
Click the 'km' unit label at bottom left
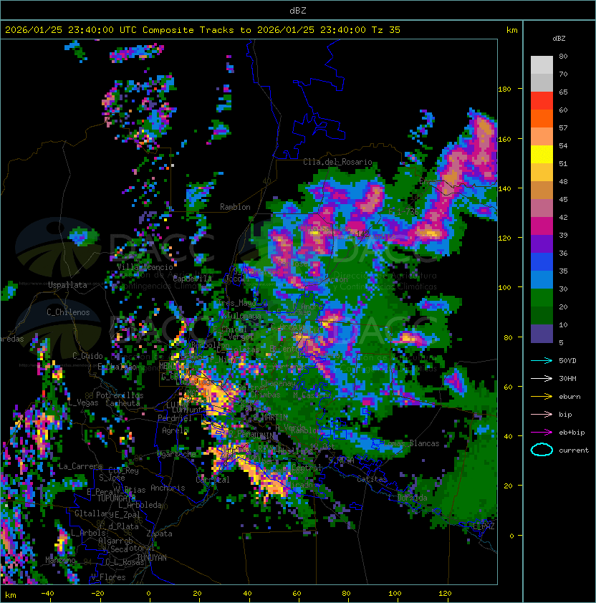tap(11, 595)
